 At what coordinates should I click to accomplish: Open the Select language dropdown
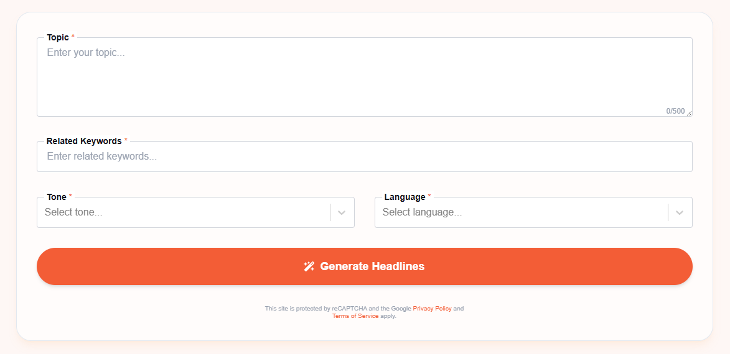[533, 212]
